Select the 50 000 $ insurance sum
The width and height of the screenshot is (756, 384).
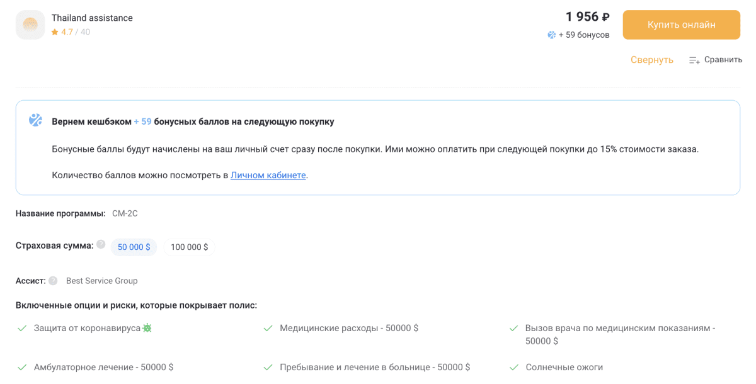(134, 247)
